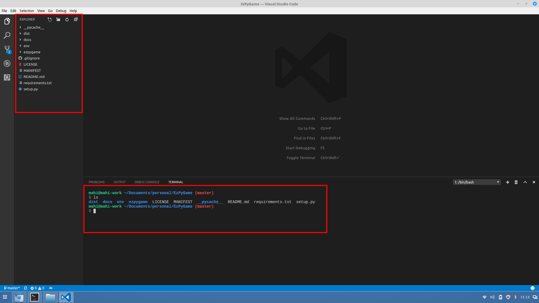Send feedback via smiley icon
Viewport: 539px width, 303px height.
(x=533, y=288)
